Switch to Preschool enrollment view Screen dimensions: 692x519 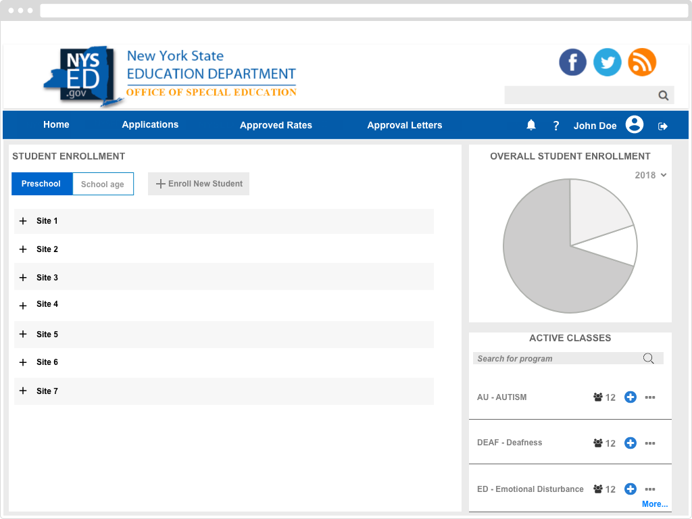click(x=41, y=184)
